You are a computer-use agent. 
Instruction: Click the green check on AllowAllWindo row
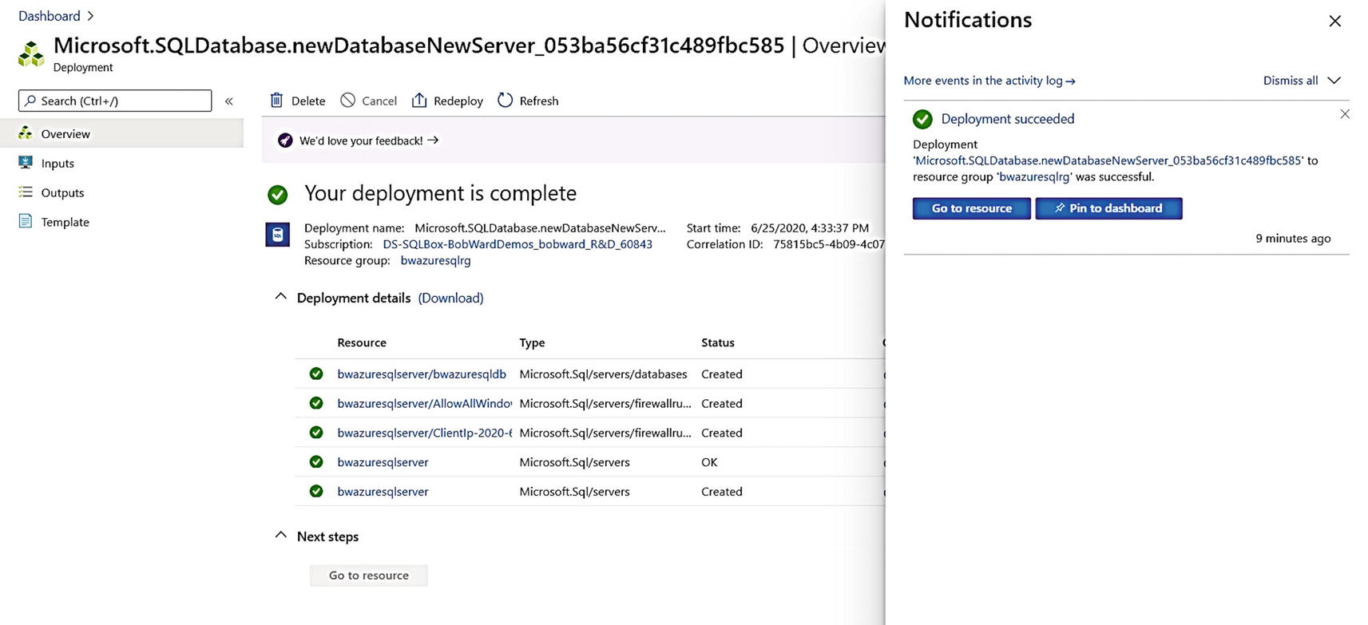click(x=316, y=403)
